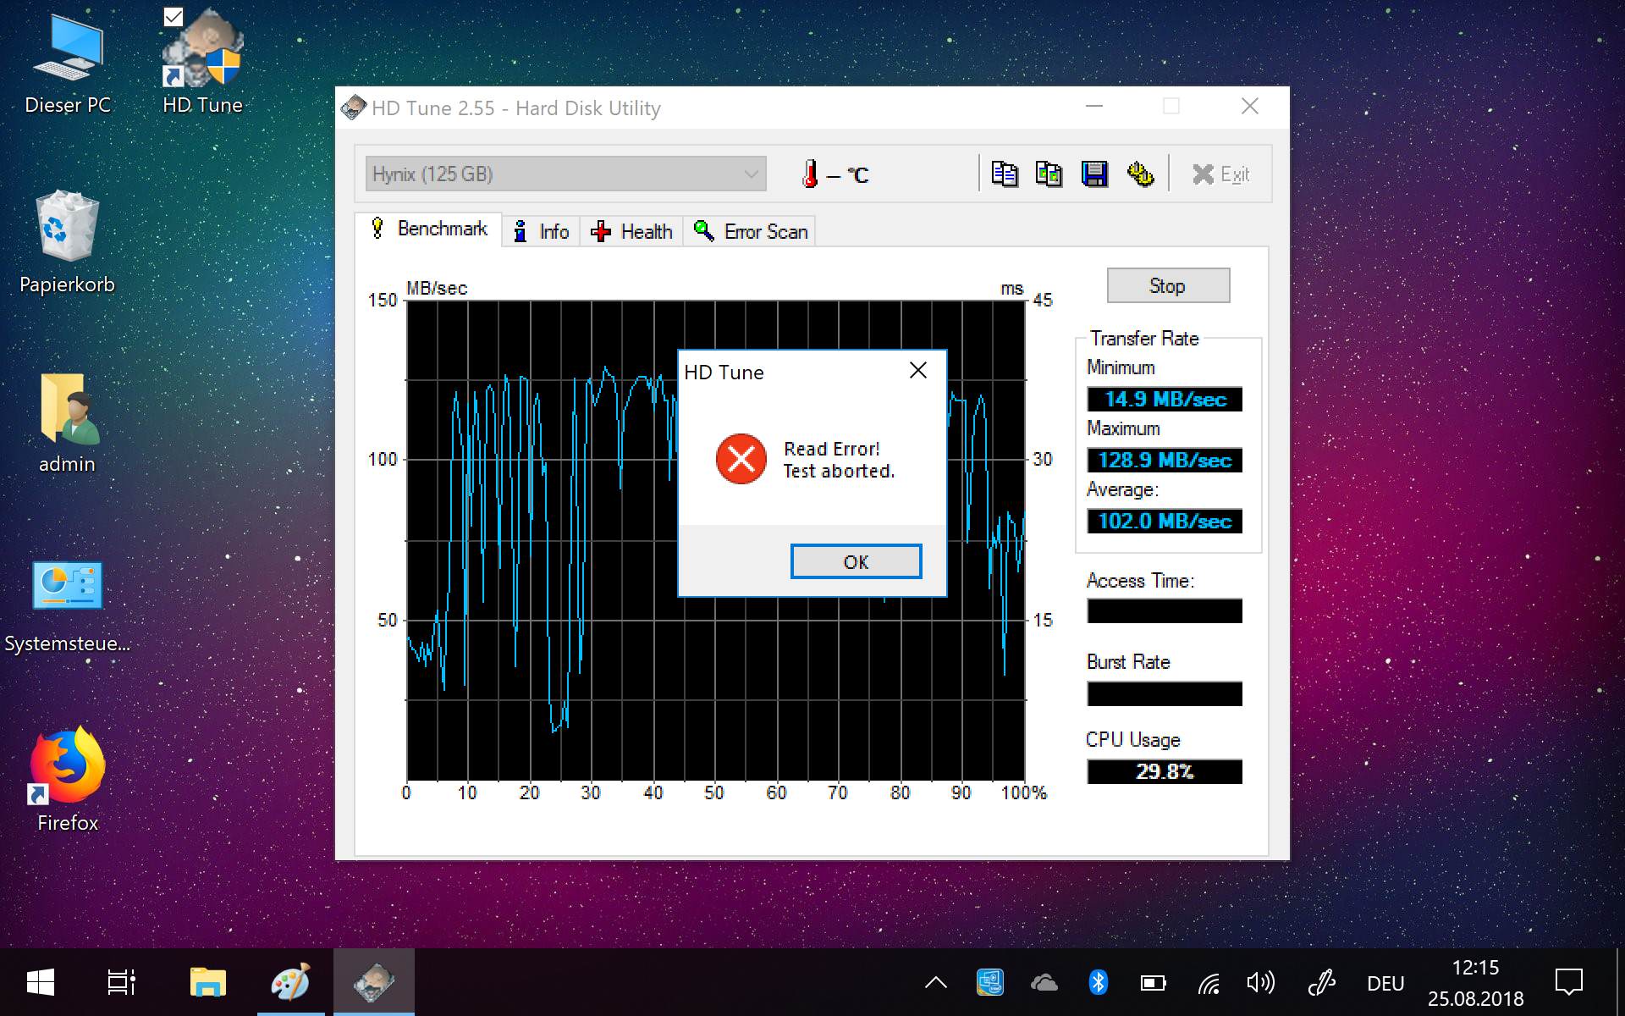Click the empty Burst Rate field
The width and height of the screenshot is (1625, 1016).
(1165, 693)
